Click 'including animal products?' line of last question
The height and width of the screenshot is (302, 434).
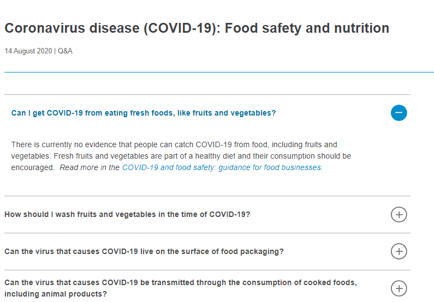(55, 294)
